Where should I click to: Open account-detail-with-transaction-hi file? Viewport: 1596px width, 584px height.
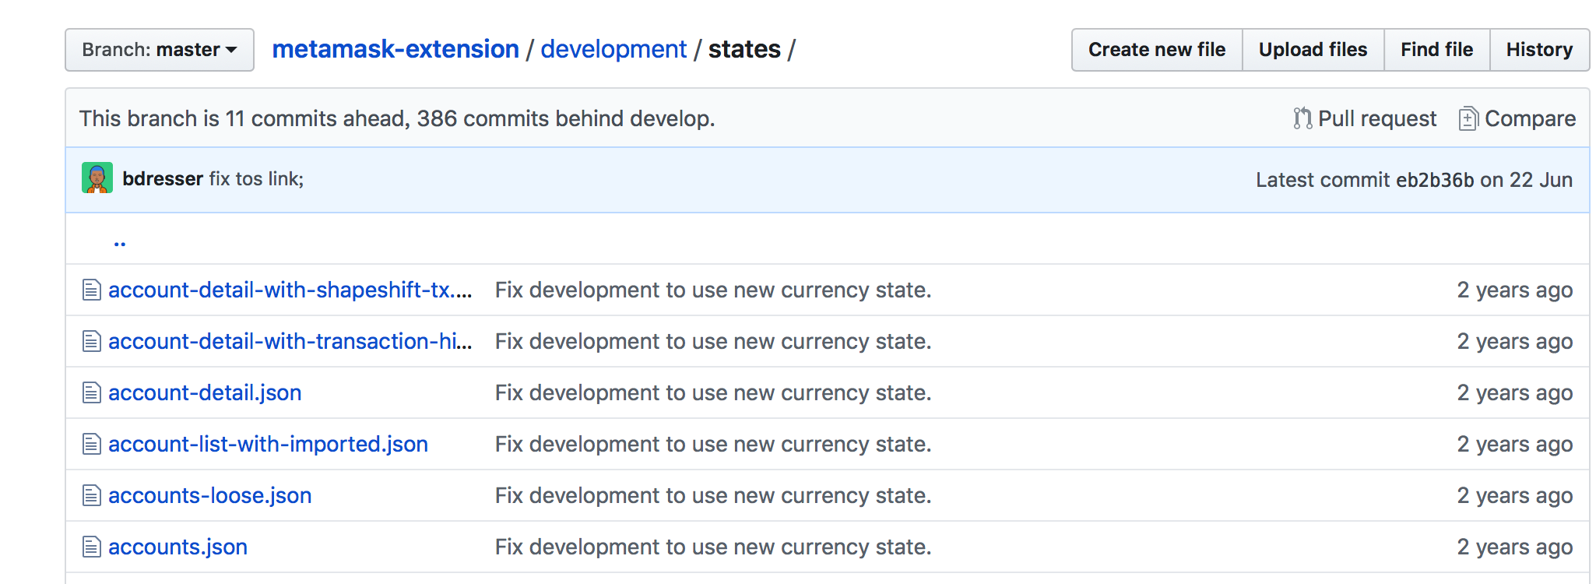pyautogui.click(x=290, y=341)
